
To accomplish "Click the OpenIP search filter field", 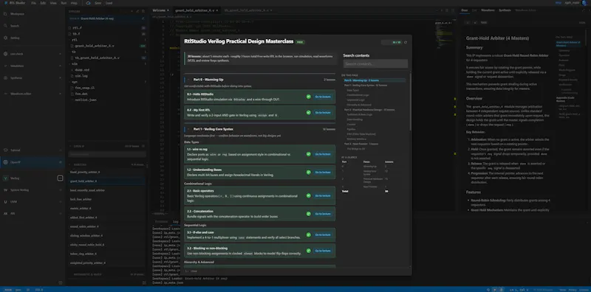I will click(x=107, y=154).
